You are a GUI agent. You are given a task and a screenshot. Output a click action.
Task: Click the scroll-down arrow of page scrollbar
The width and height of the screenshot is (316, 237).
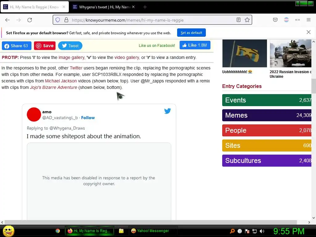(314, 218)
